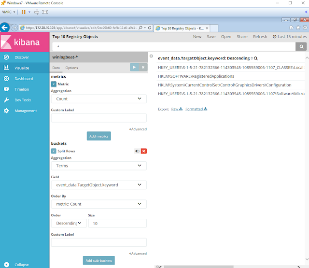The height and width of the screenshot is (268, 309).
Task: Click the horizontal scrollbar under the table
Action: tap(198, 267)
